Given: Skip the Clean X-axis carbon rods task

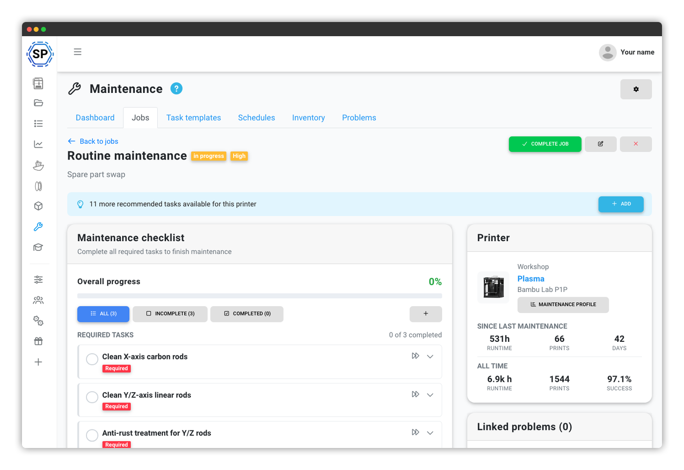Looking at the screenshot, I should coord(415,356).
